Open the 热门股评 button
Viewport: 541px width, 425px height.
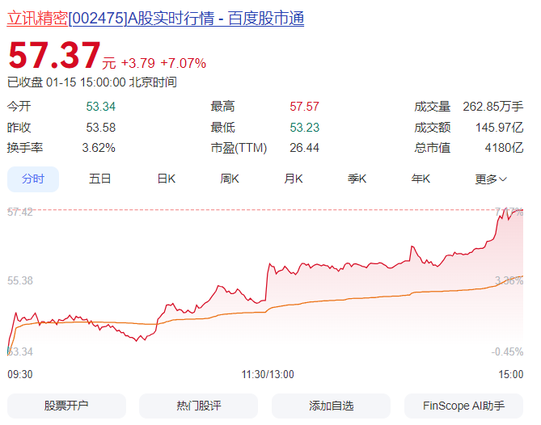tap(199, 406)
